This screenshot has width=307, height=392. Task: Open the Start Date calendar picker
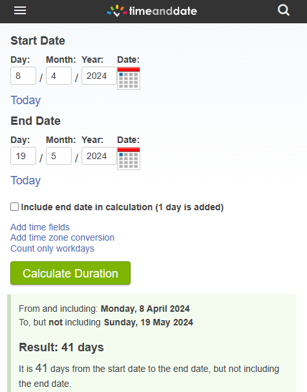(x=129, y=78)
